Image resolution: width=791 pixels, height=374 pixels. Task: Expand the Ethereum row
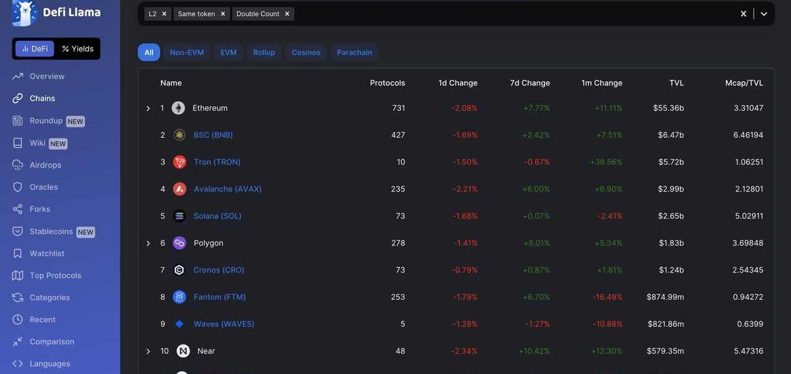coord(148,109)
